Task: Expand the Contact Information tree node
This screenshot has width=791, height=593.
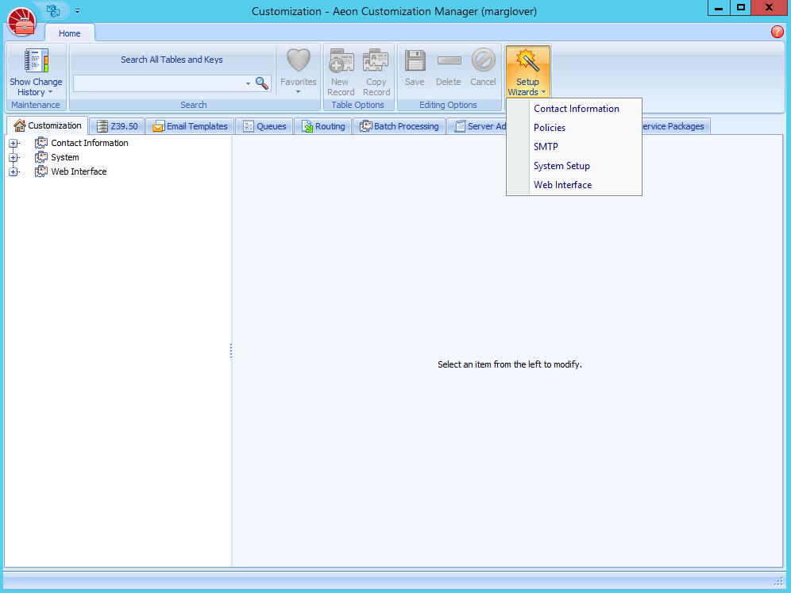Action: 14,143
